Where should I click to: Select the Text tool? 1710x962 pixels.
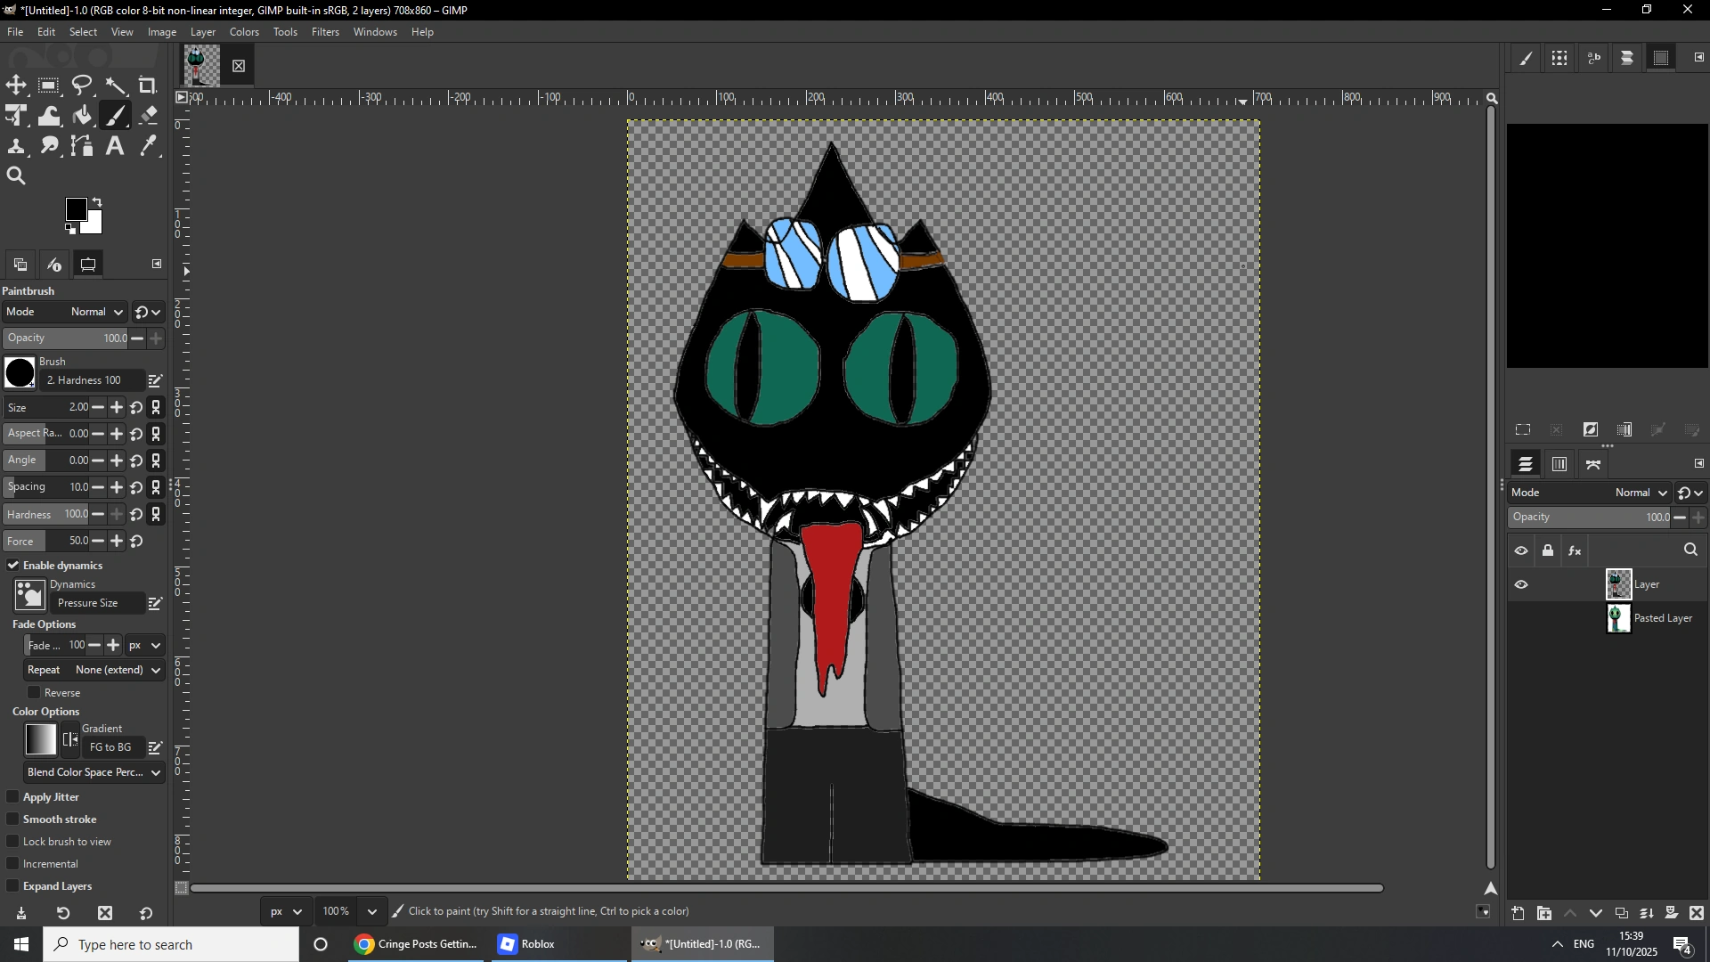[x=115, y=146]
